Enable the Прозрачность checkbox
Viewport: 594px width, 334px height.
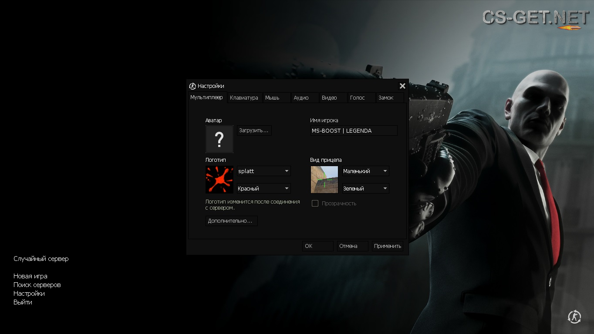click(x=315, y=204)
